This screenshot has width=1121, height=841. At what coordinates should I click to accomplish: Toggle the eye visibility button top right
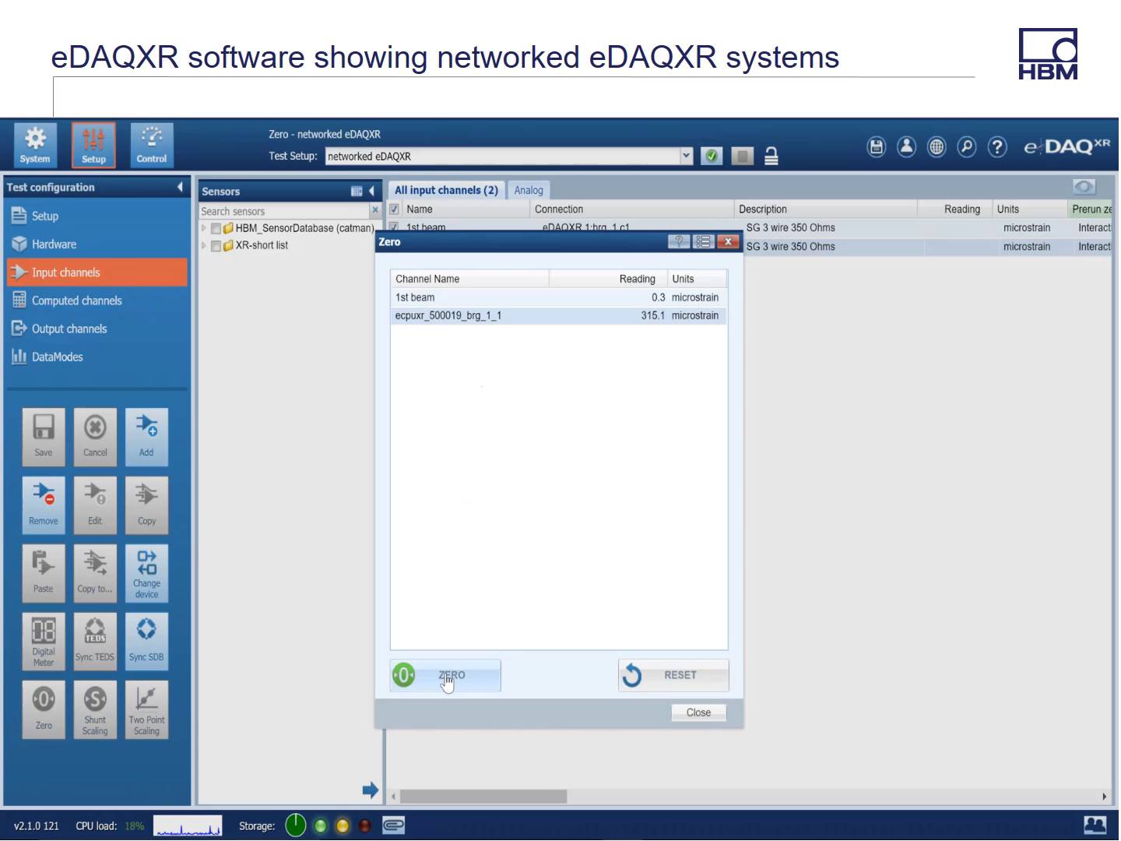coord(1084,186)
